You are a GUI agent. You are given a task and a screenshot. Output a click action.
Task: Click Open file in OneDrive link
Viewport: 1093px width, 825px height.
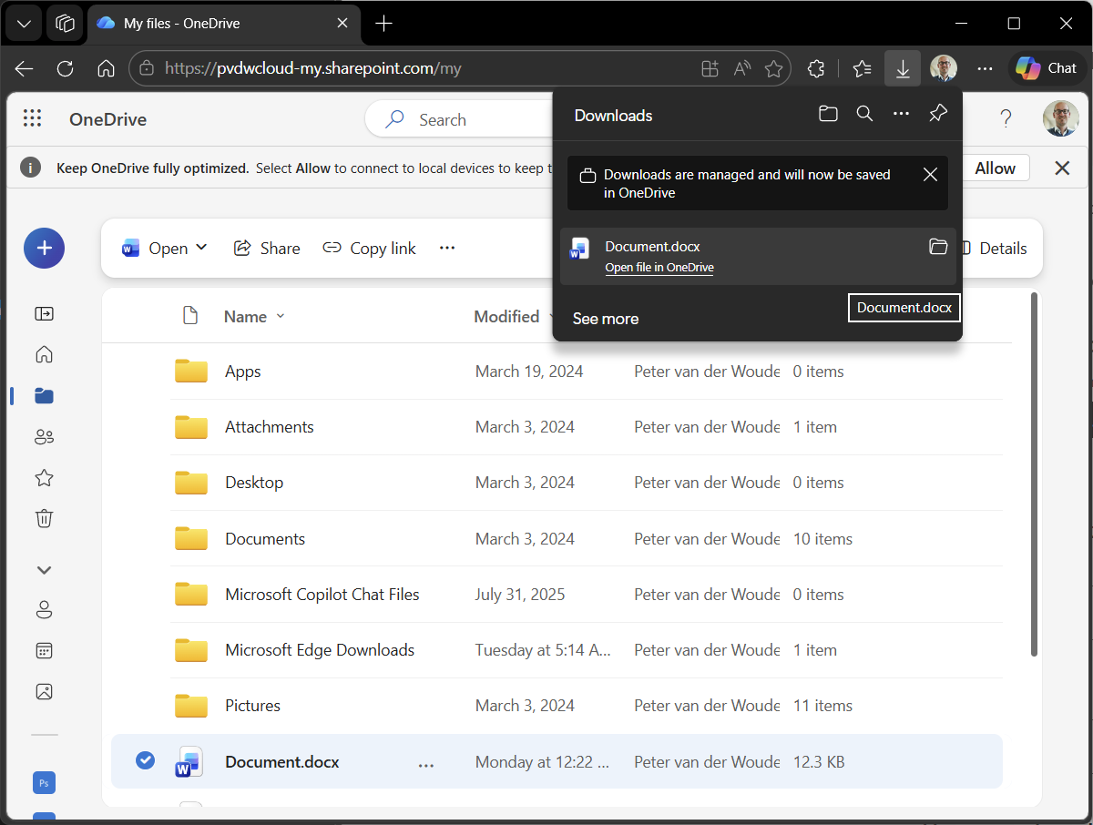(x=659, y=268)
